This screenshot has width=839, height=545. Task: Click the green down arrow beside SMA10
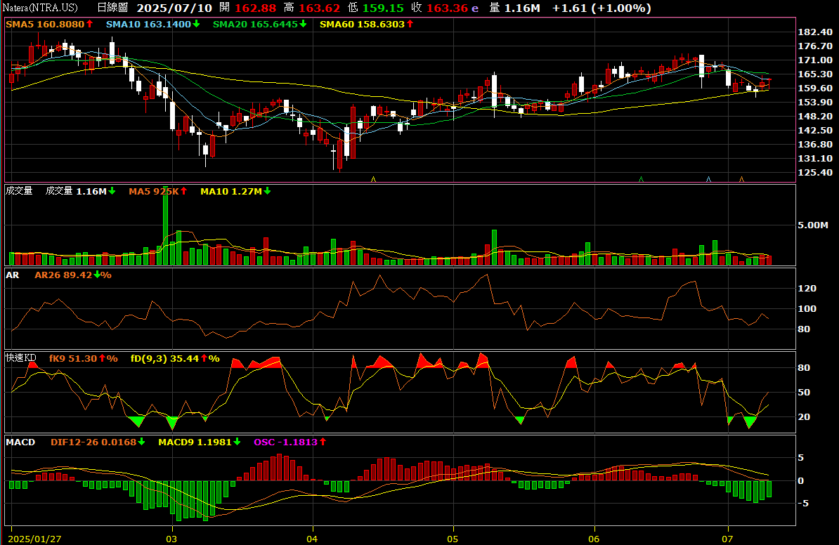196,24
